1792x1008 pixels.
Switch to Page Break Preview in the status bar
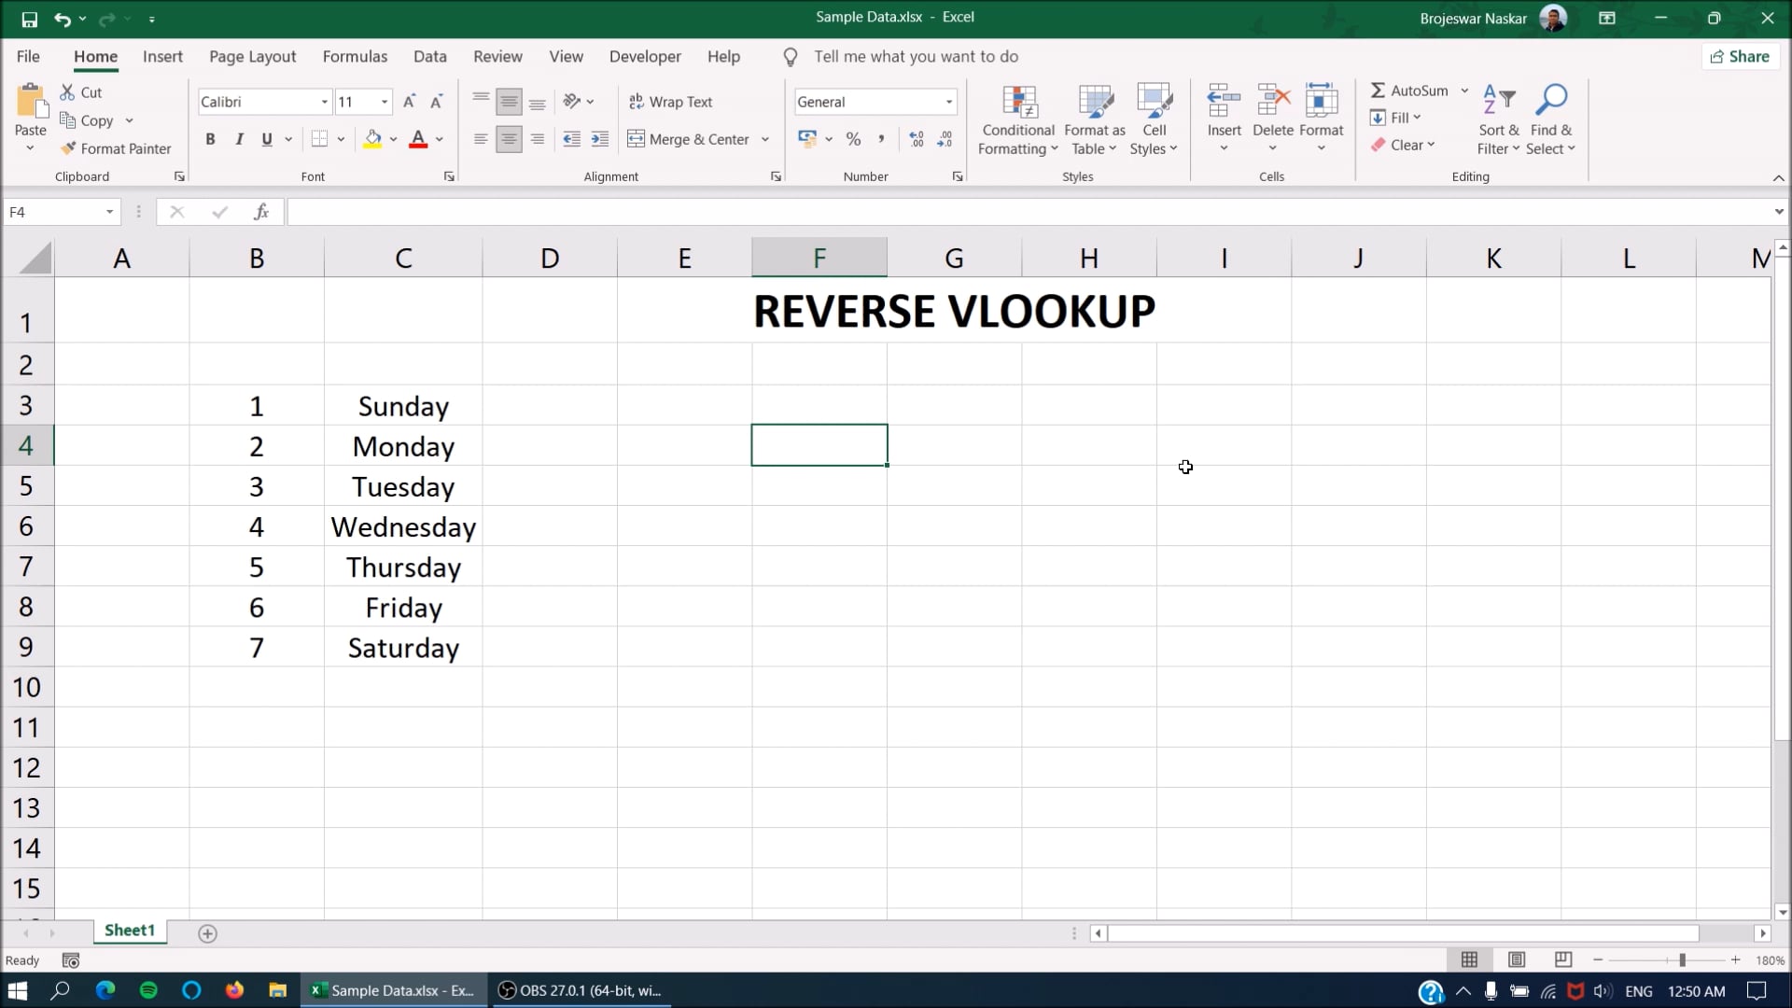1563,959
